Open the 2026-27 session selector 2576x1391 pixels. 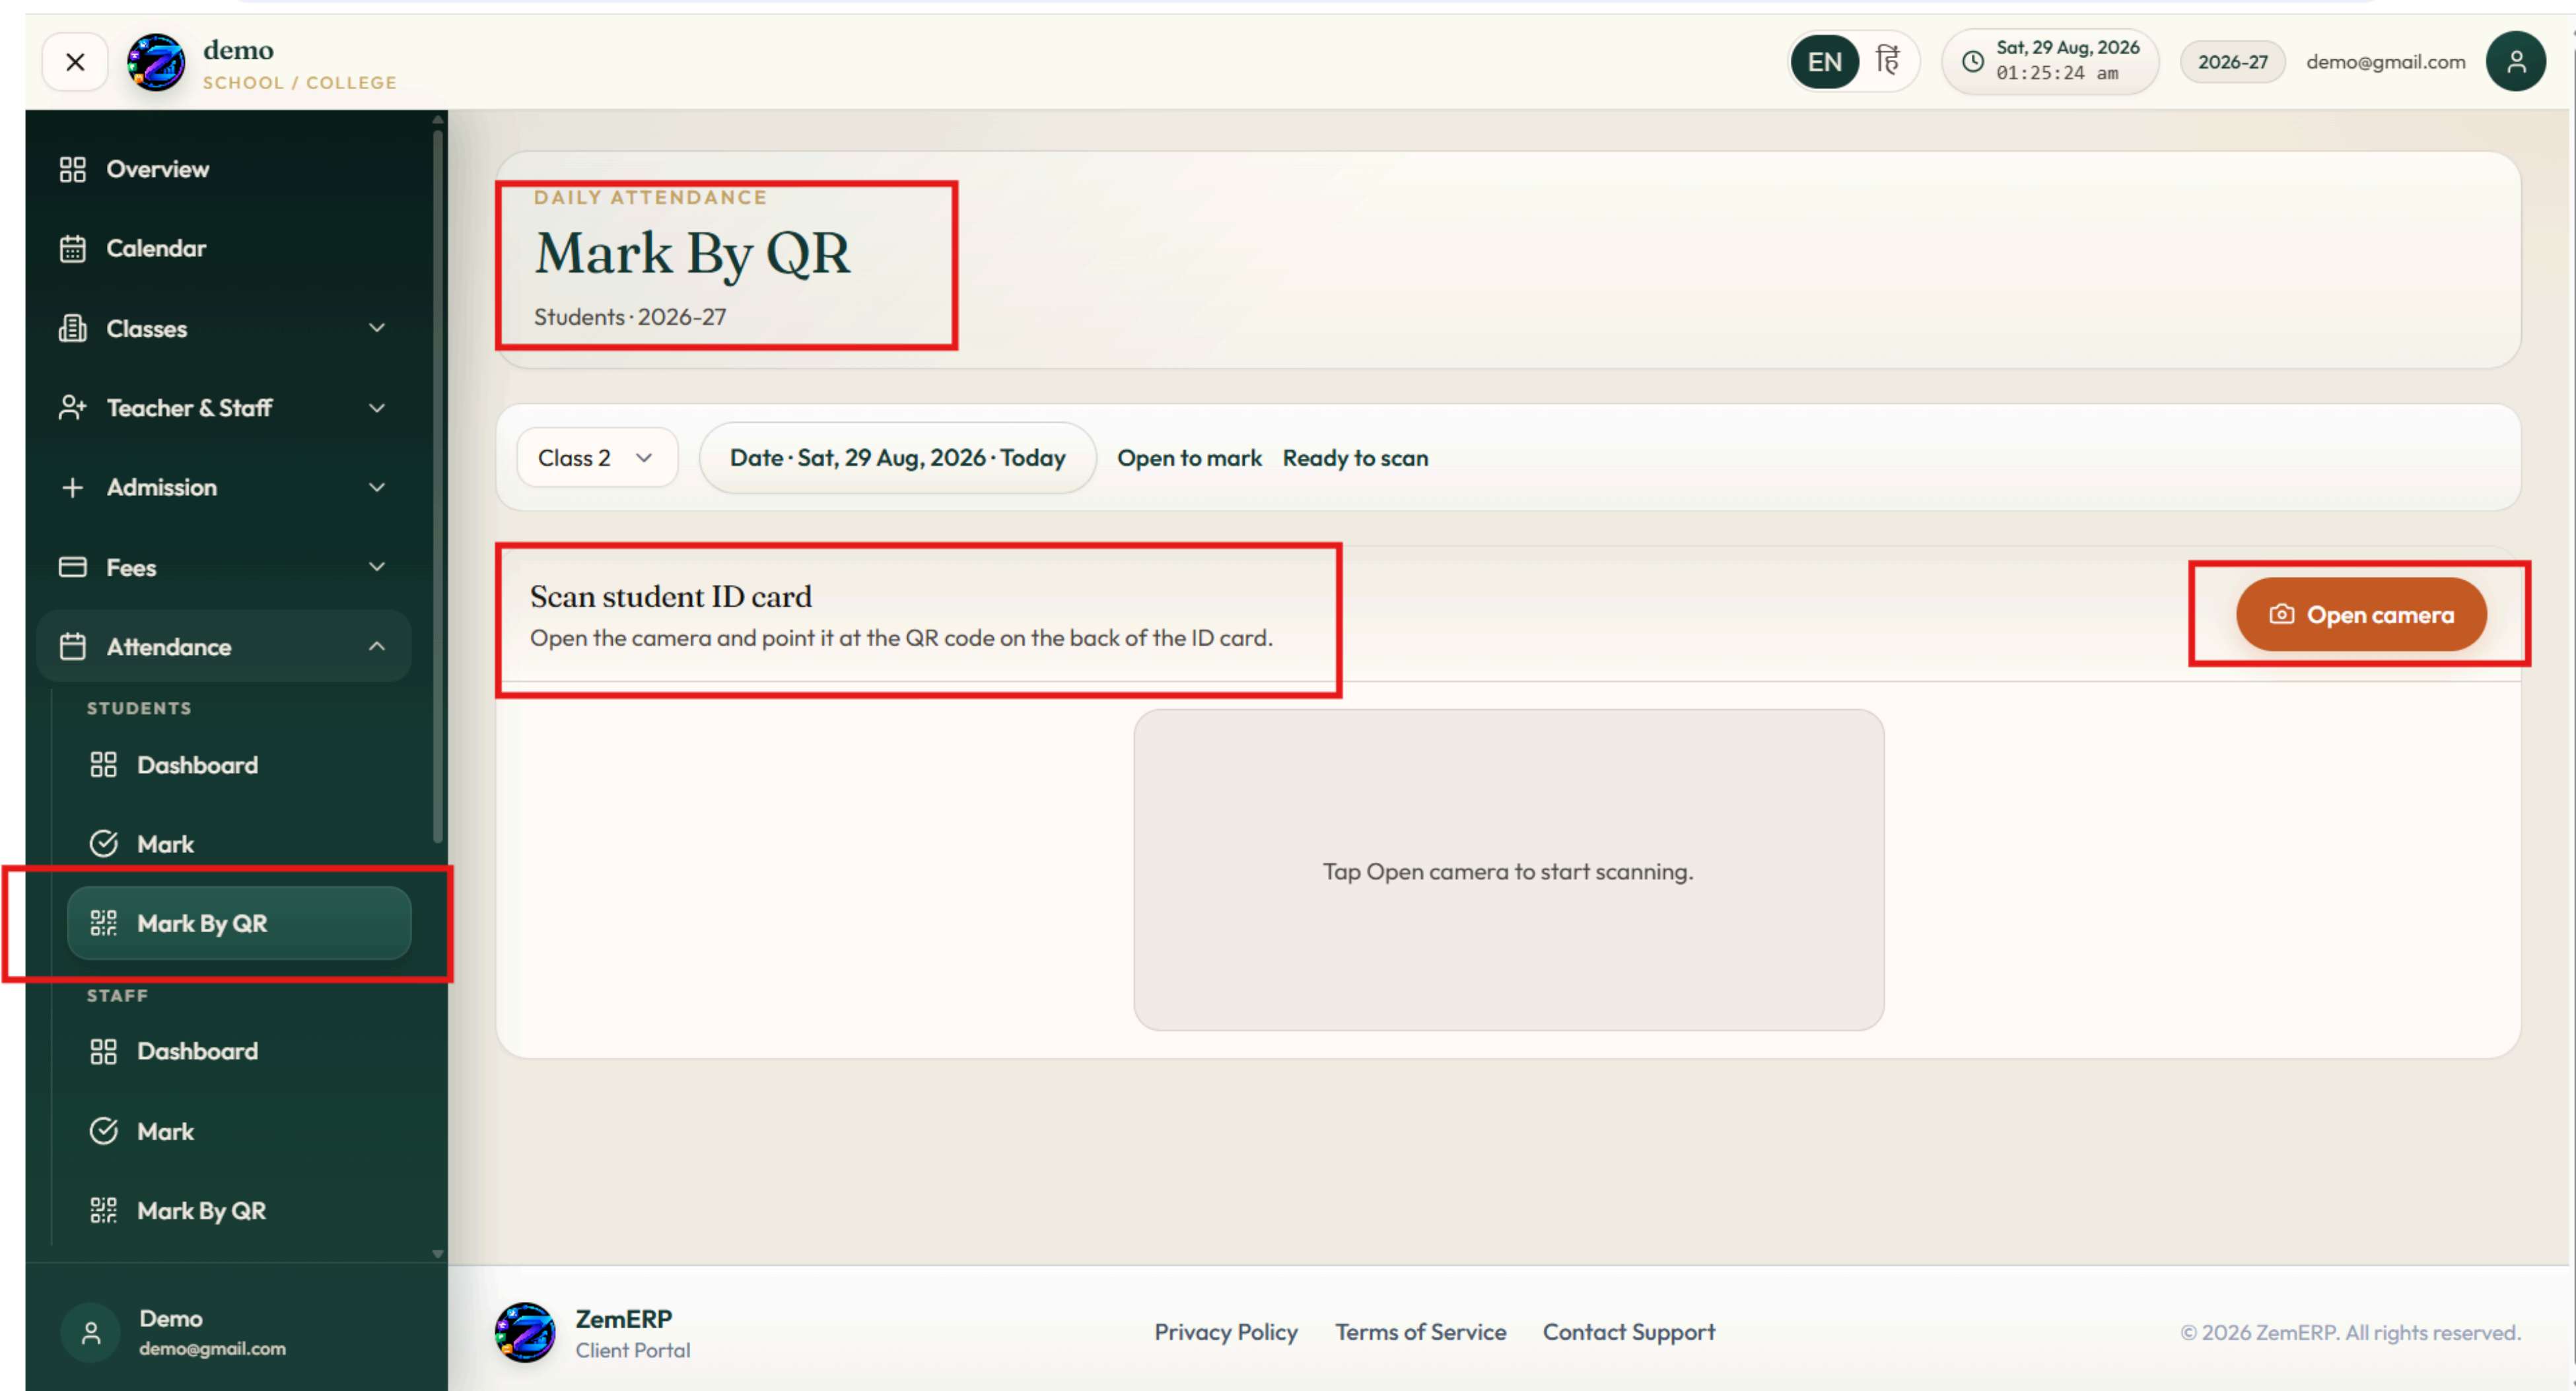(x=2232, y=62)
